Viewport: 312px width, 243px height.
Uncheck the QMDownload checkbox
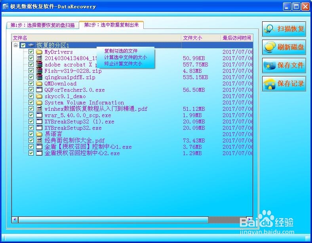pos(31,84)
